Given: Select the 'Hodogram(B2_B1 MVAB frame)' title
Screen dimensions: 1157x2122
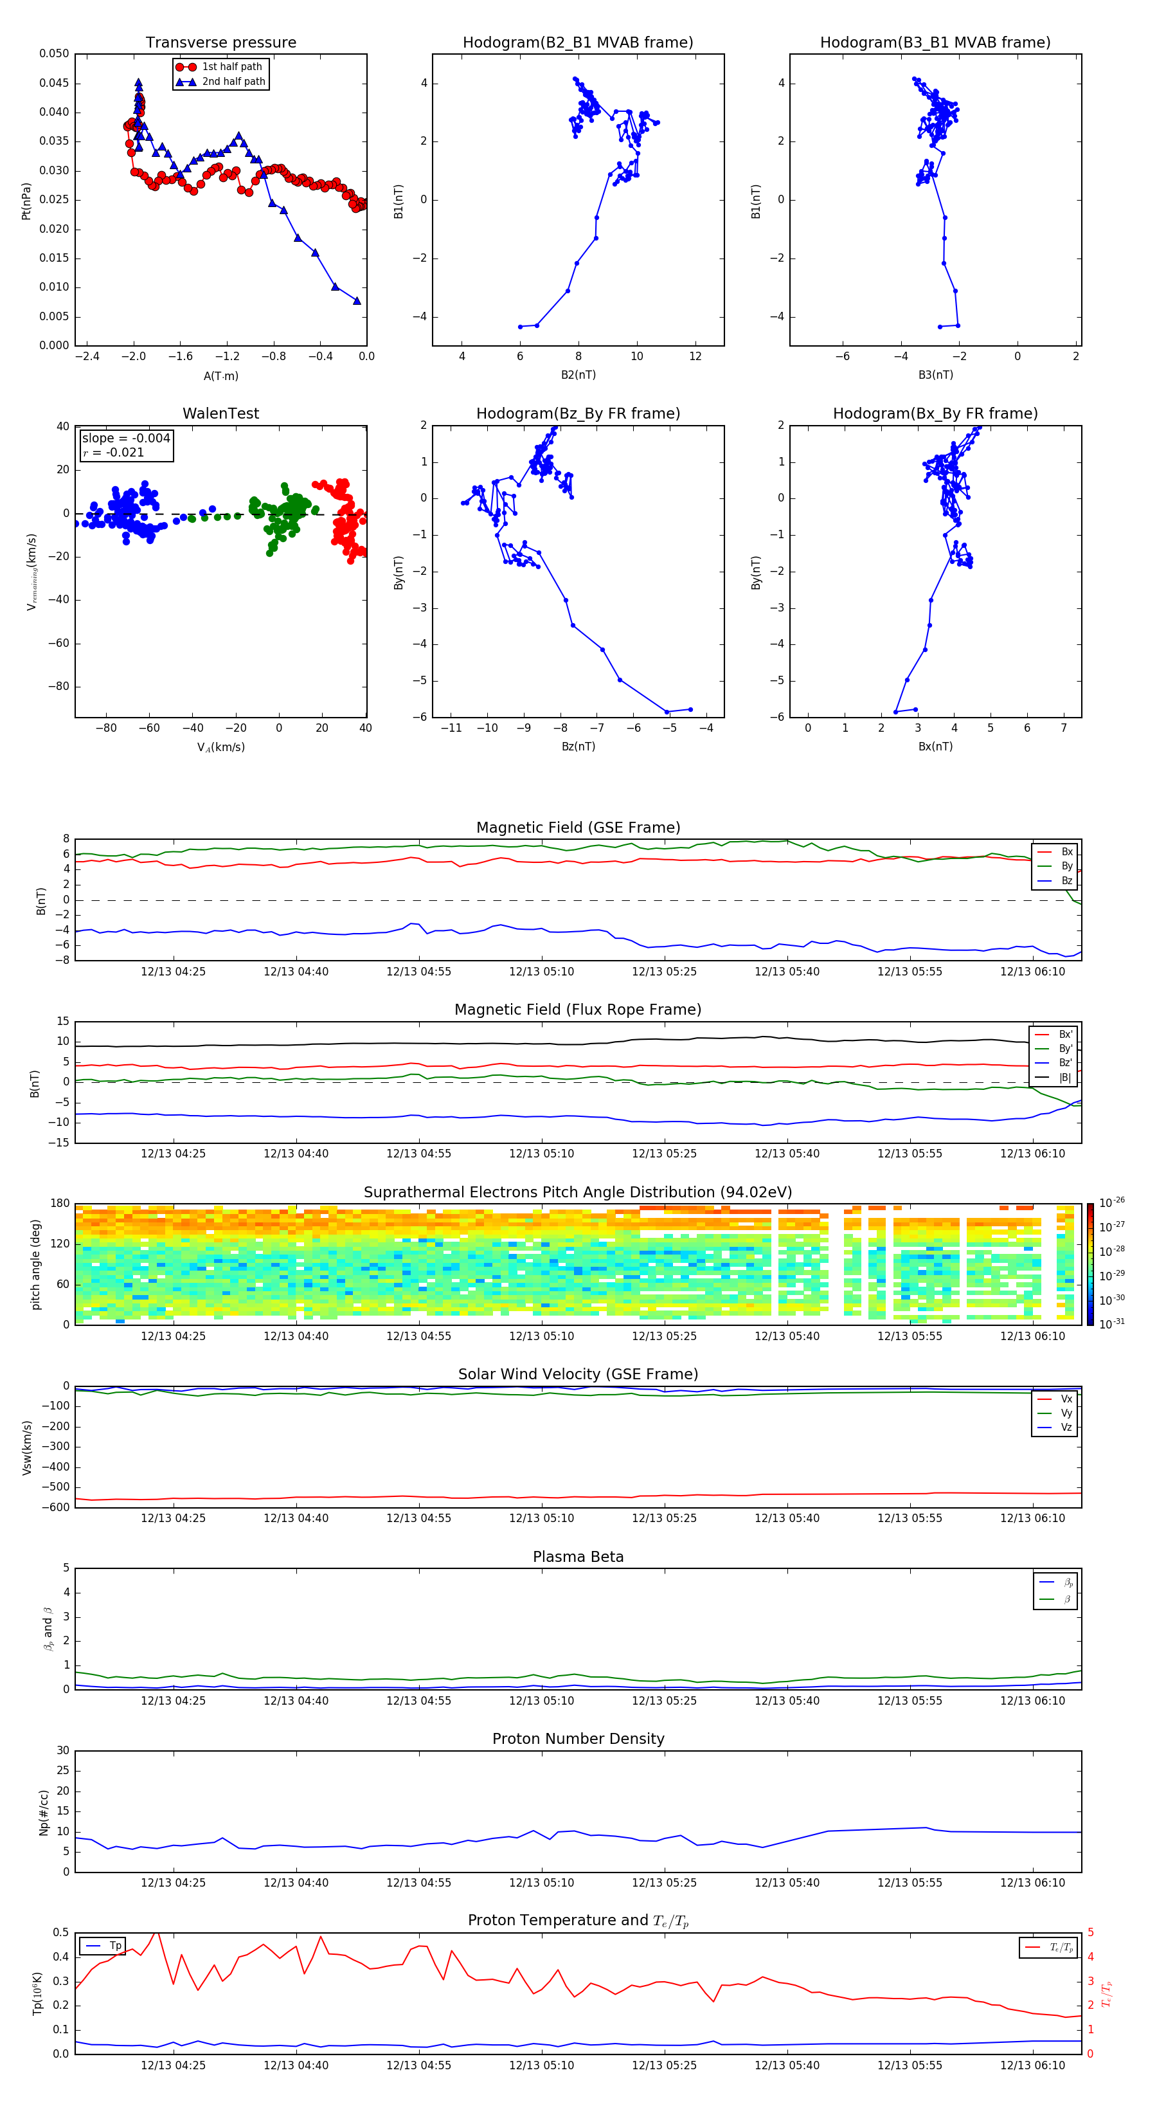Looking at the screenshot, I should [x=578, y=42].
